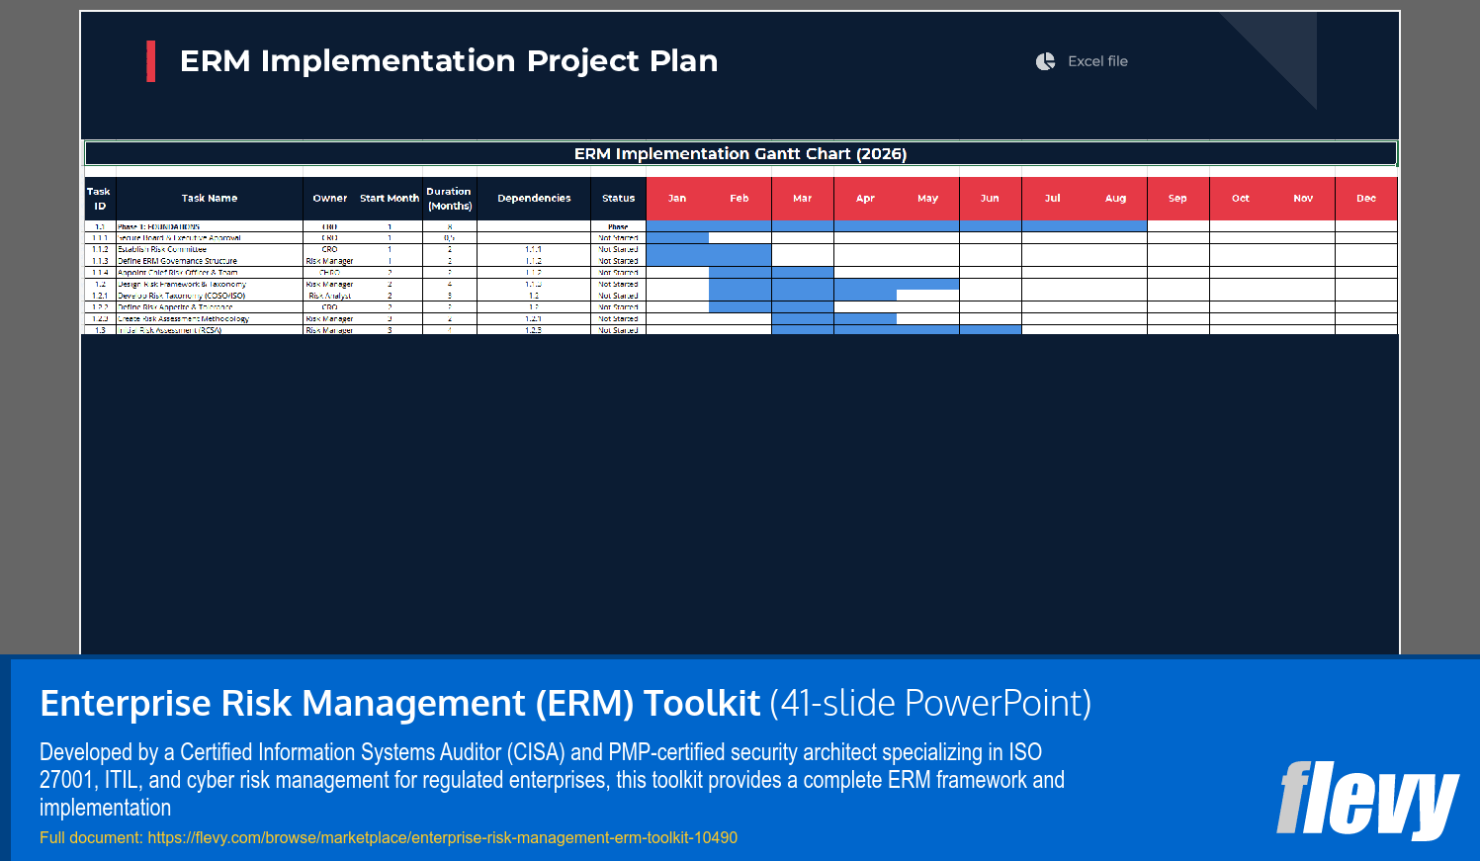Image resolution: width=1480 pixels, height=861 pixels.
Task: Select the ERM Implementation Gantt Chart (2026) title bar
Action: coord(740,153)
